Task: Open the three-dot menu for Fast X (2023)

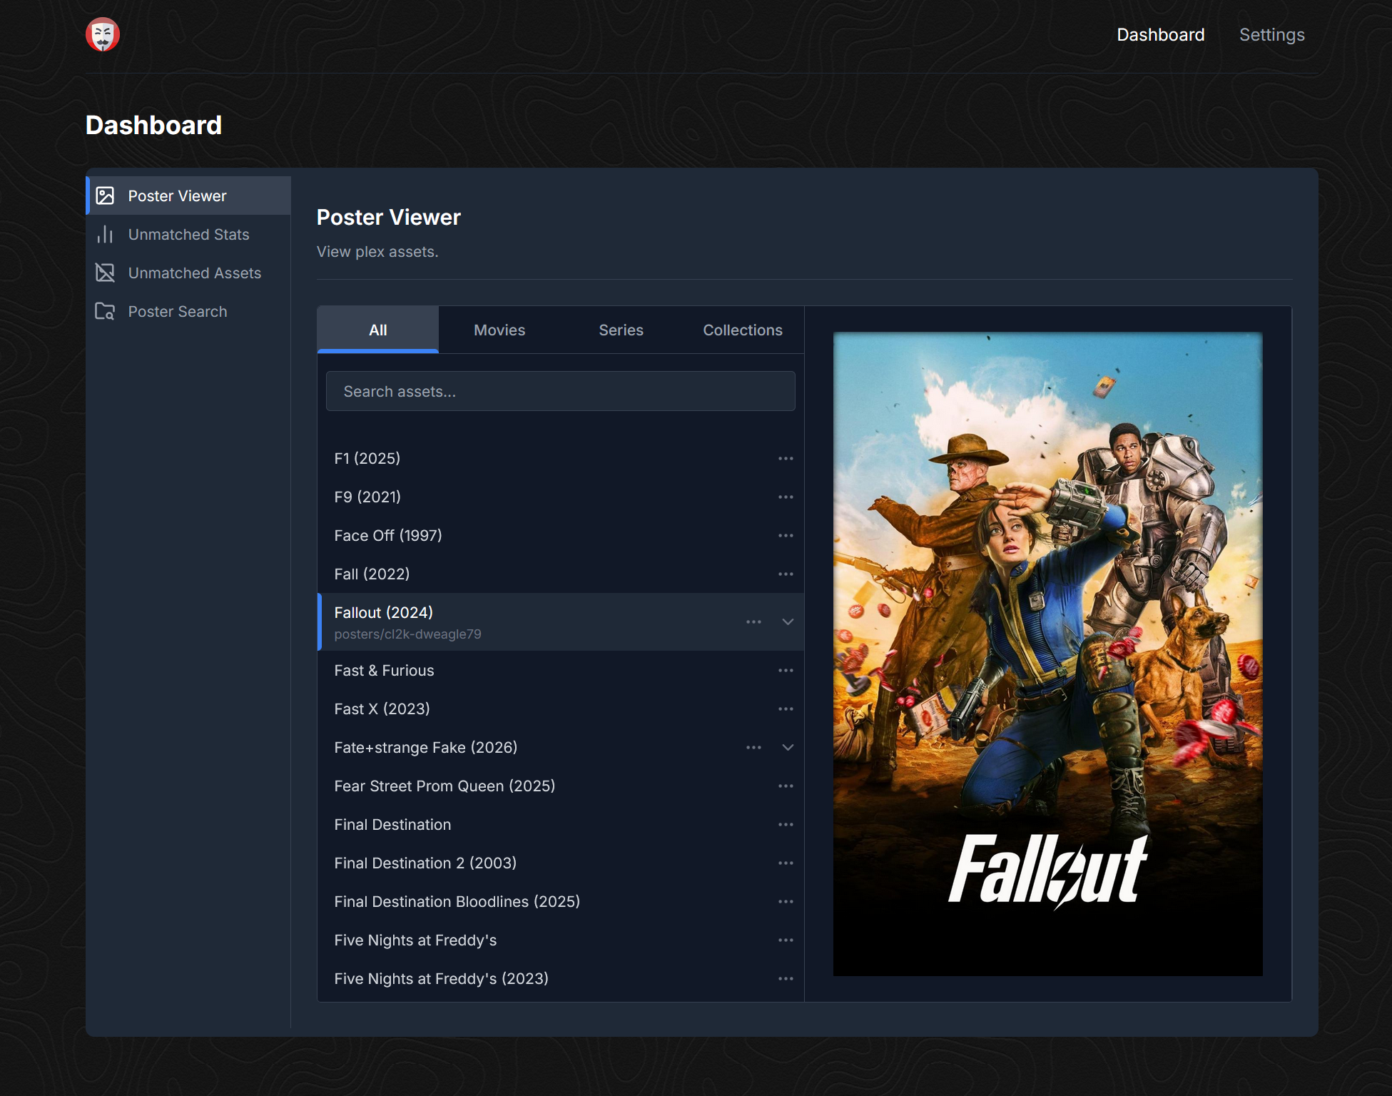Action: click(786, 709)
